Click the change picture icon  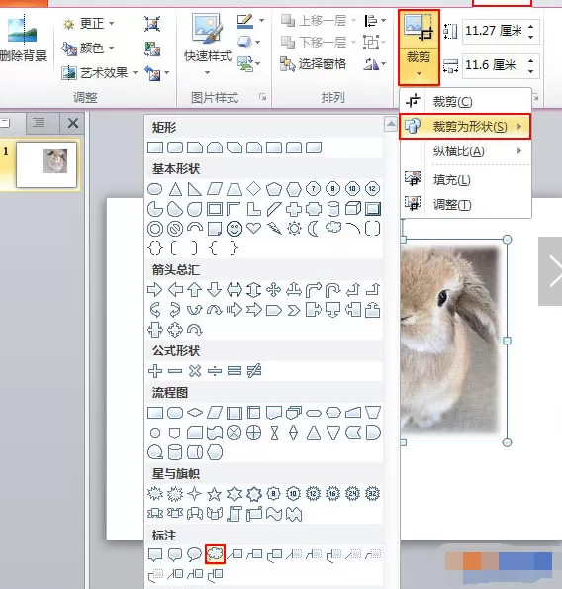click(152, 49)
